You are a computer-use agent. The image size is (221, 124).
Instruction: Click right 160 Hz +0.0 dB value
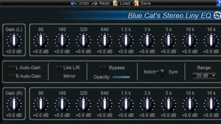pos(62,115)
